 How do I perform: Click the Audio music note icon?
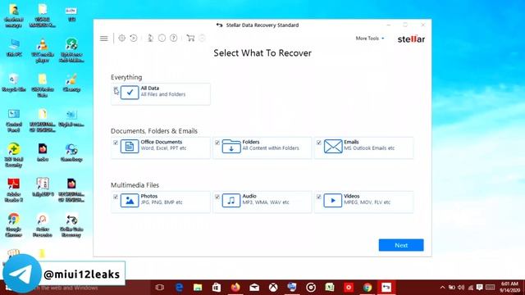click(231, 201)
